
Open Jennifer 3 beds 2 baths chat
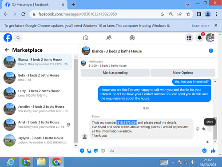(37, 109)
